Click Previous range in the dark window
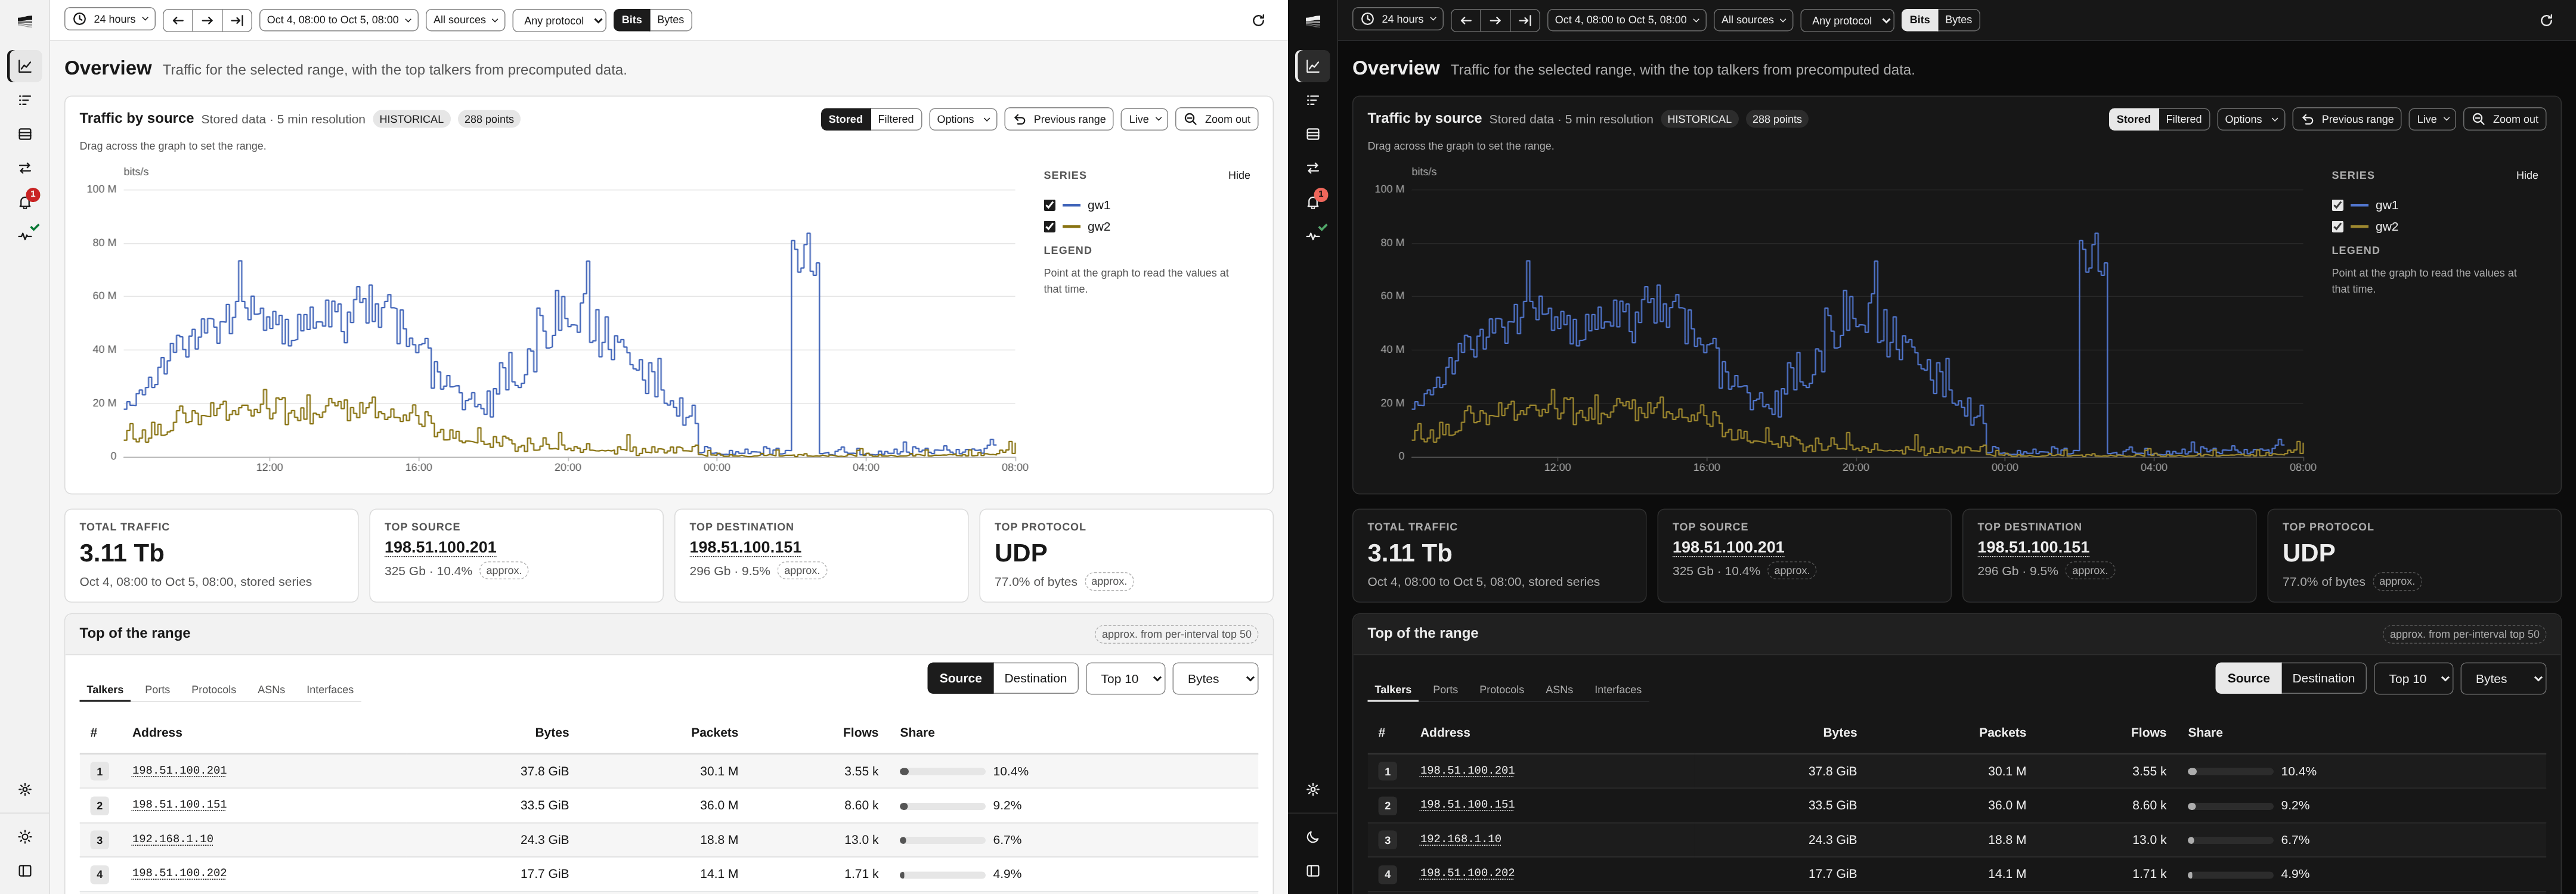This screenshot has width=2576, height=894. point(2346,119)
